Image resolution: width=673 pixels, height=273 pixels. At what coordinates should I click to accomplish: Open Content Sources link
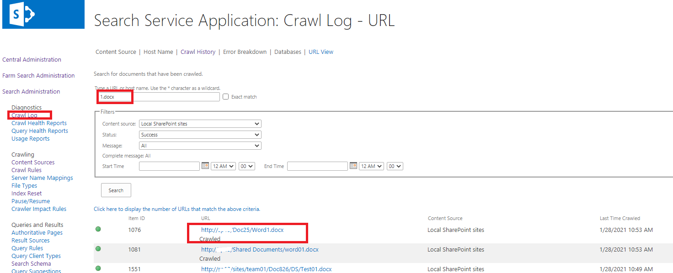[x=33, y=163]
